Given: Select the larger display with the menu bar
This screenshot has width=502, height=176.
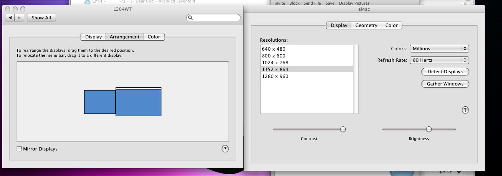Looking at the screenshot, I should [138, 102].
